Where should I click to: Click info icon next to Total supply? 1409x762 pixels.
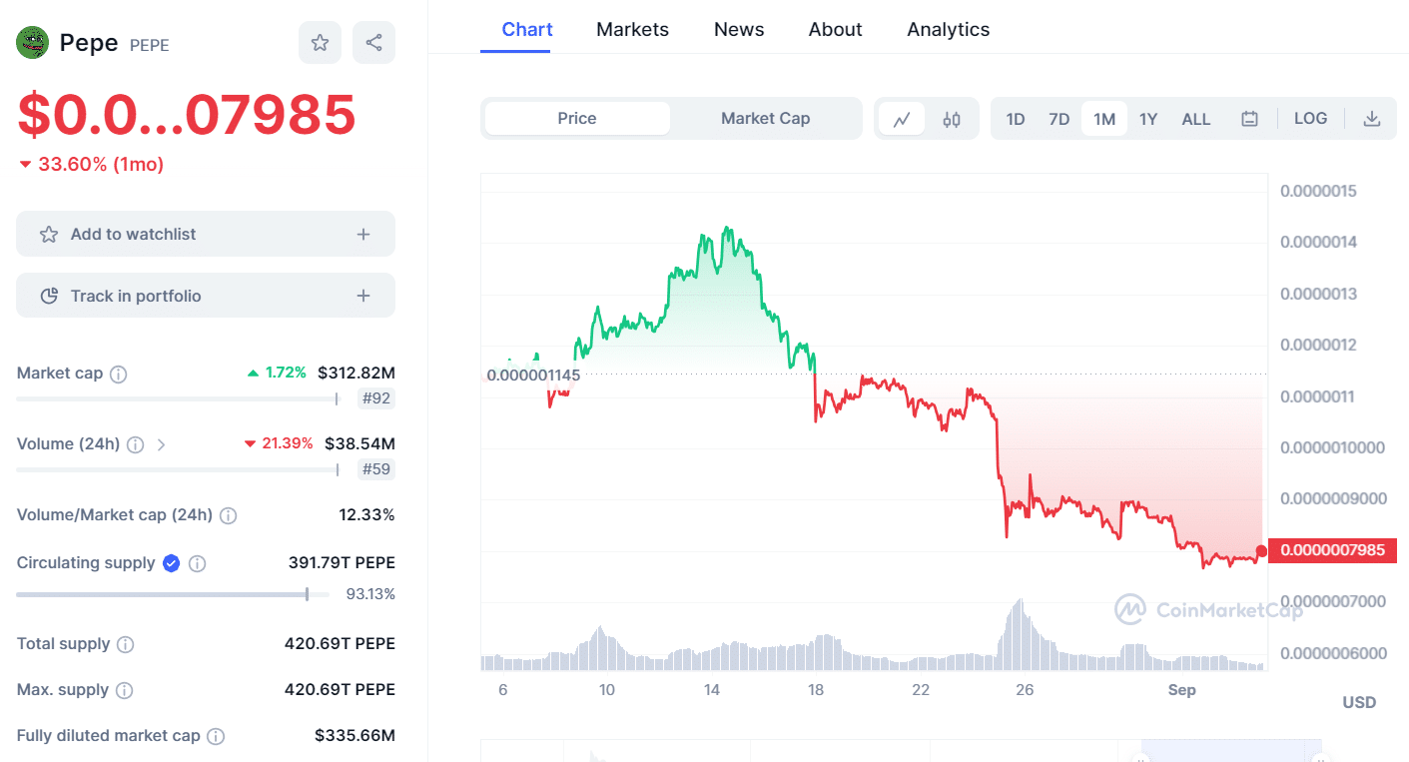point(125,645)
